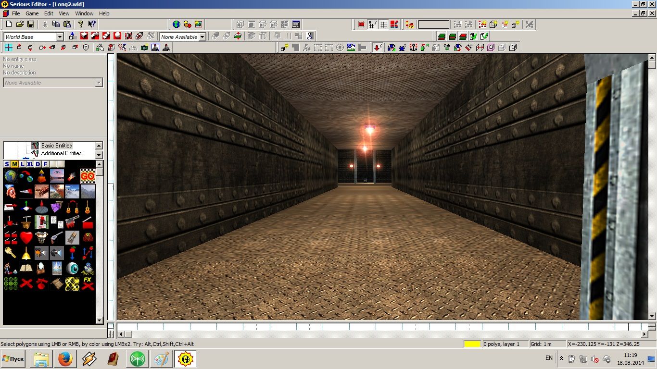Click the Copy icon in toolbar

tap(56, 24)
